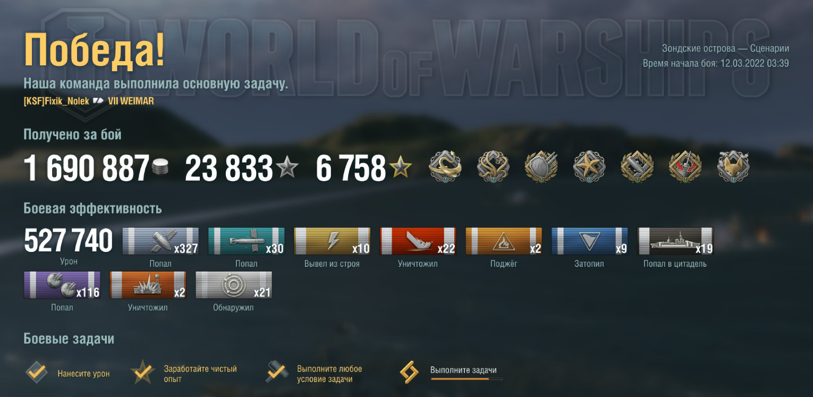This screenshot has width=813, height=397.
Task: Click the credits earned value 1 690 887
Action: [87, 168]
